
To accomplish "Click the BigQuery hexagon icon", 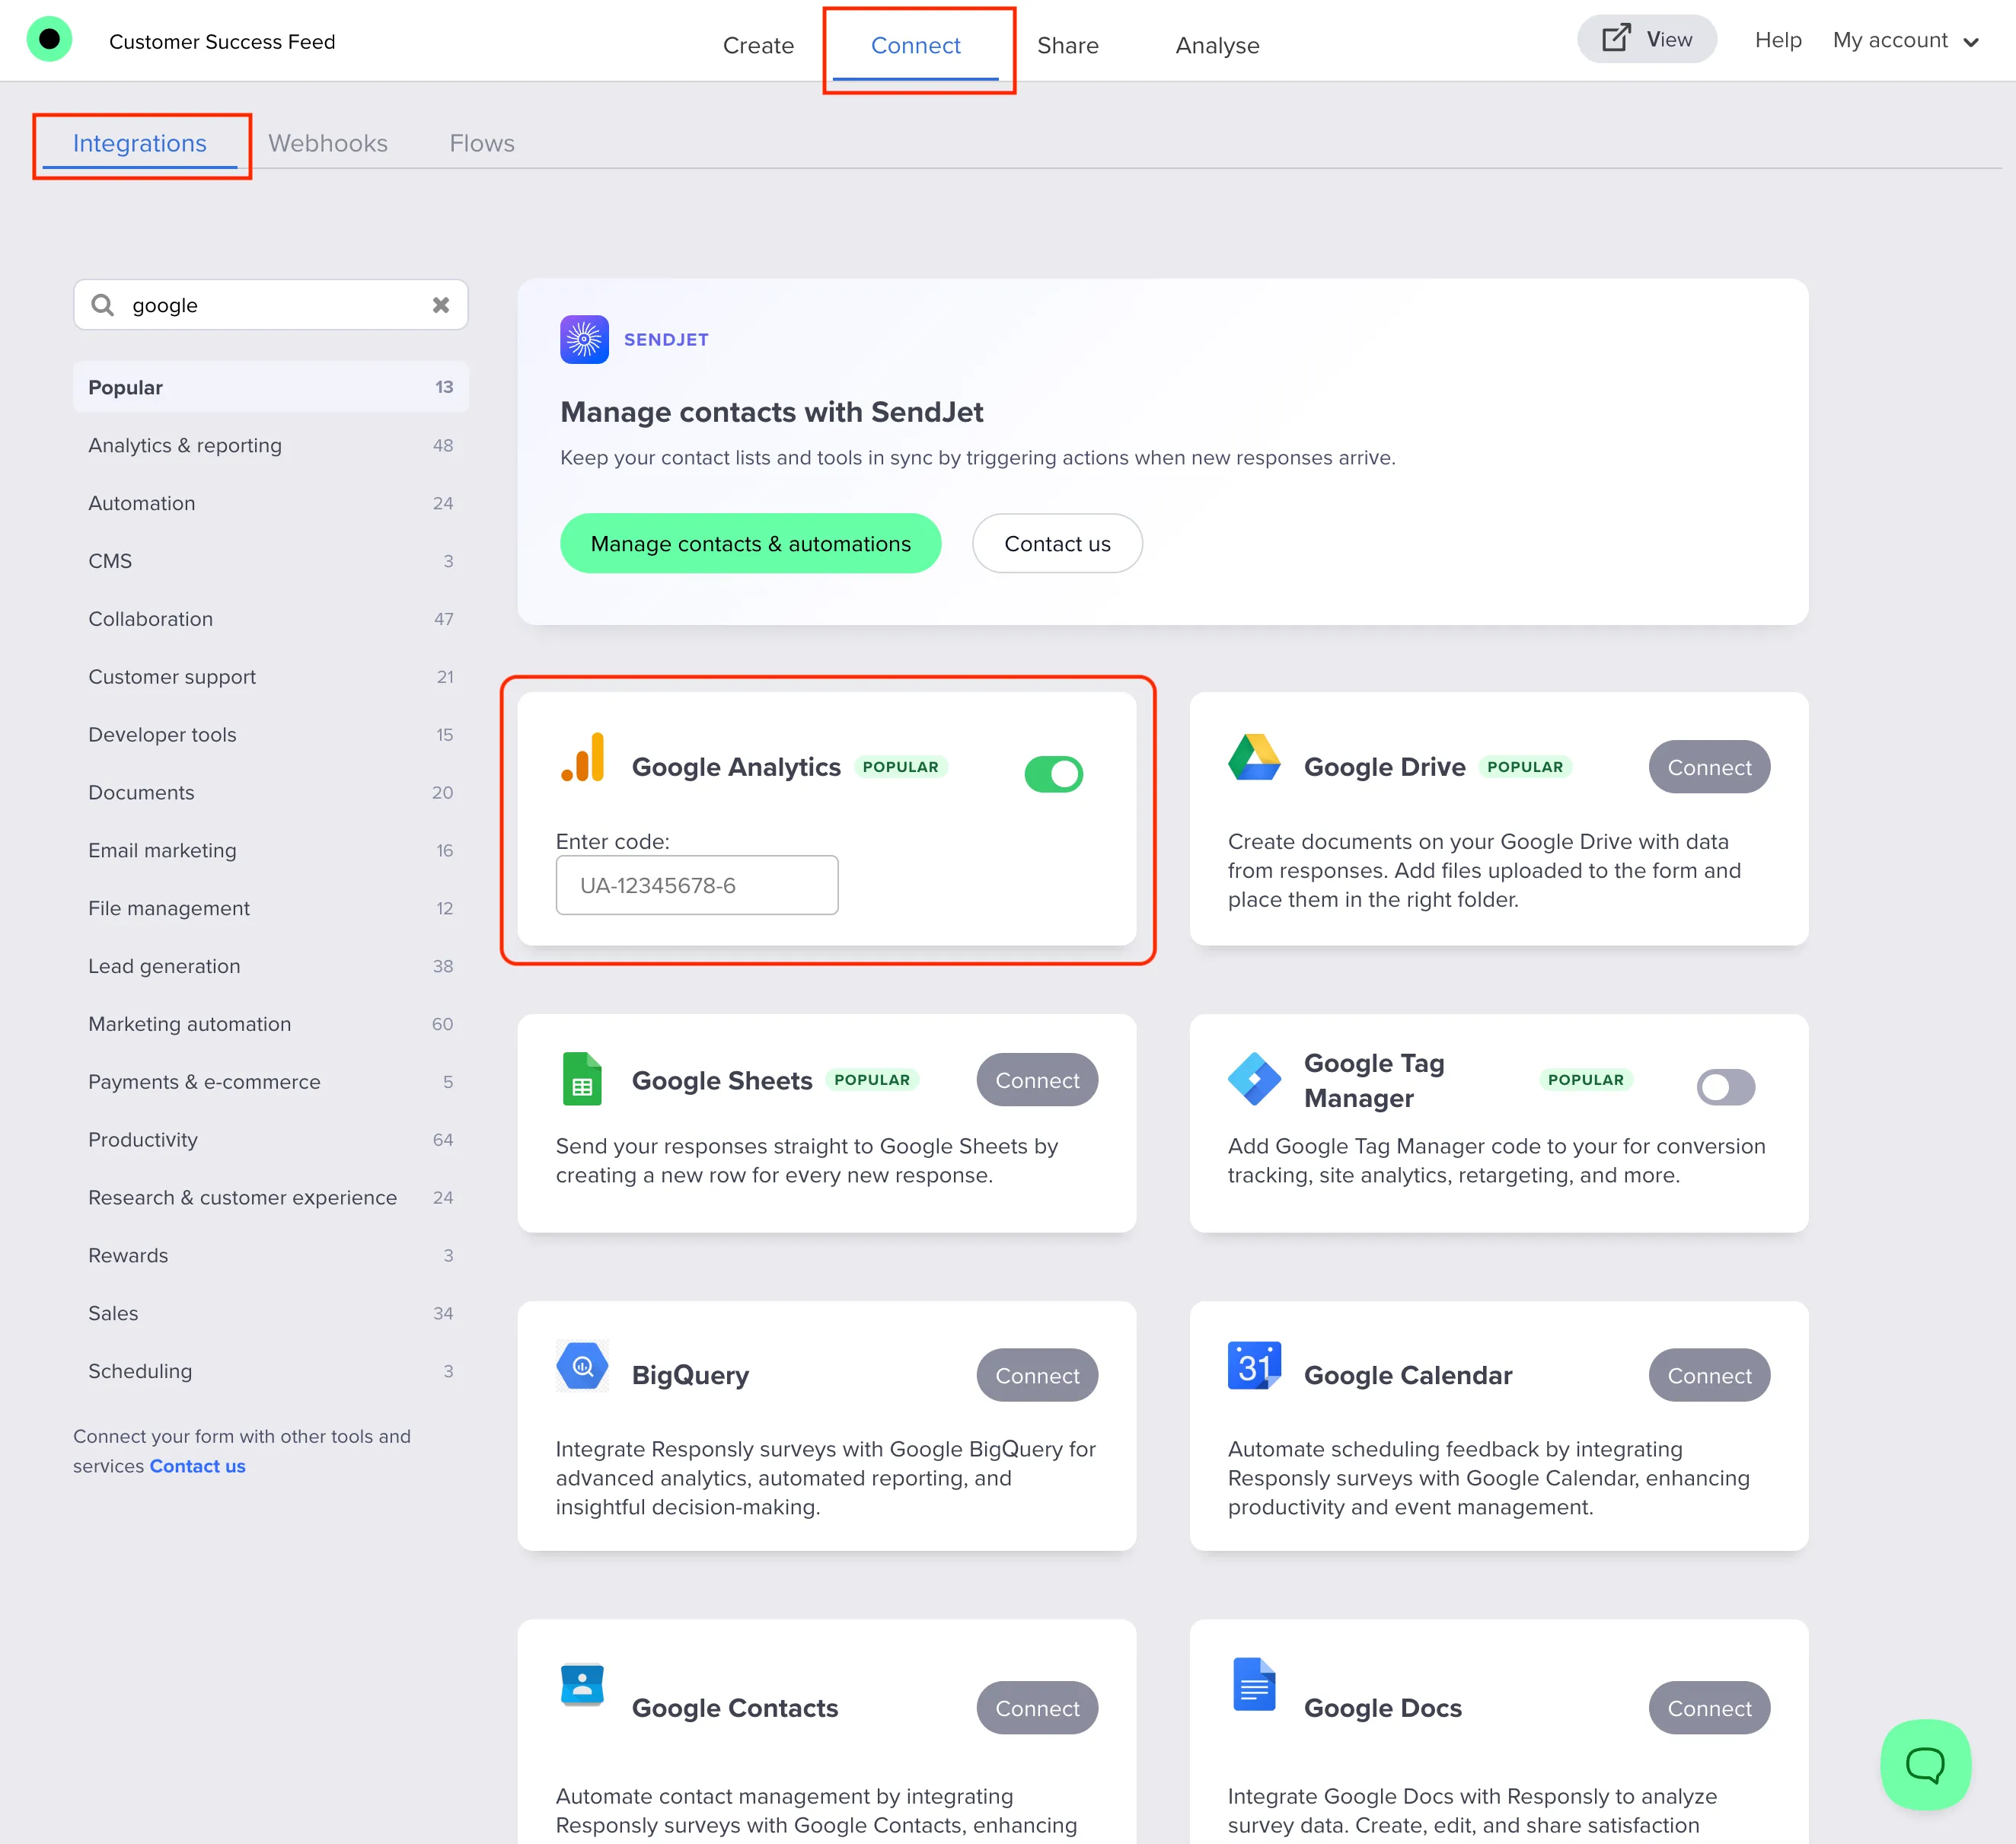I will click(583, 1366).
